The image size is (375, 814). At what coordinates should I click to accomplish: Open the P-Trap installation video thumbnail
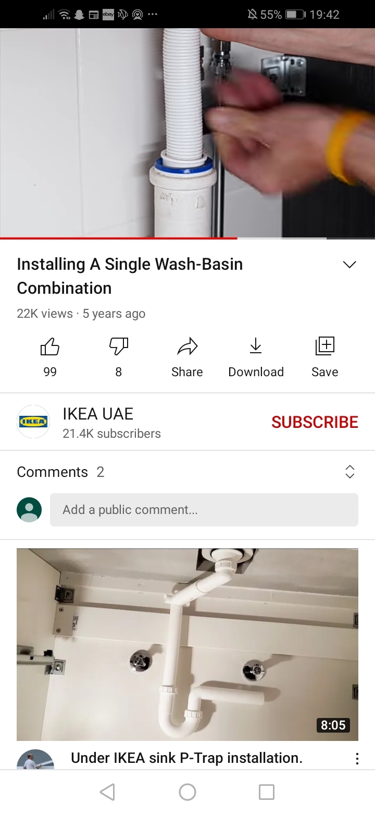[x=187, y=644]
